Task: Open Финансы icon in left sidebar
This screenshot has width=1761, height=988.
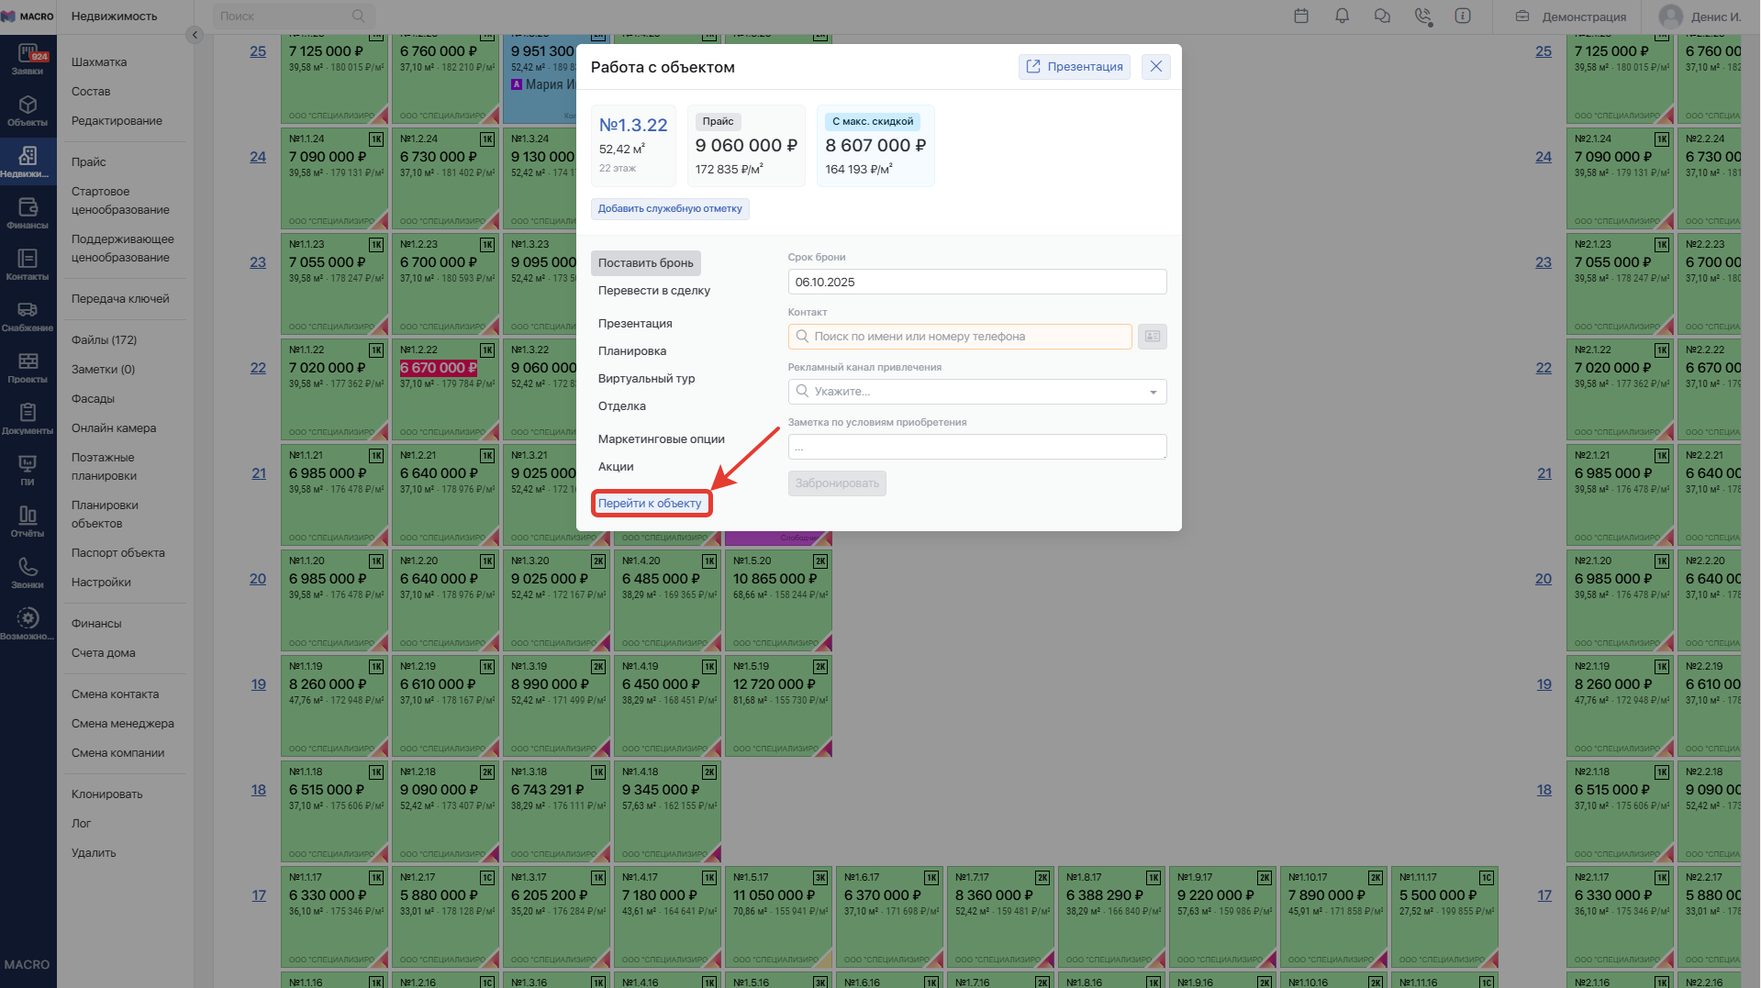Action: pyautogui.click(x=28, y=213)
